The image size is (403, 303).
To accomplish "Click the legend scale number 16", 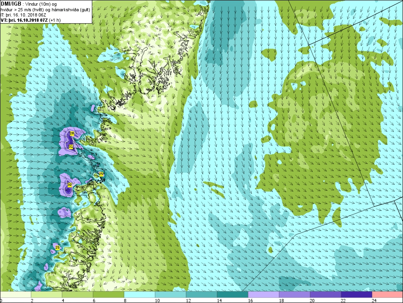I will coord(250,301).
